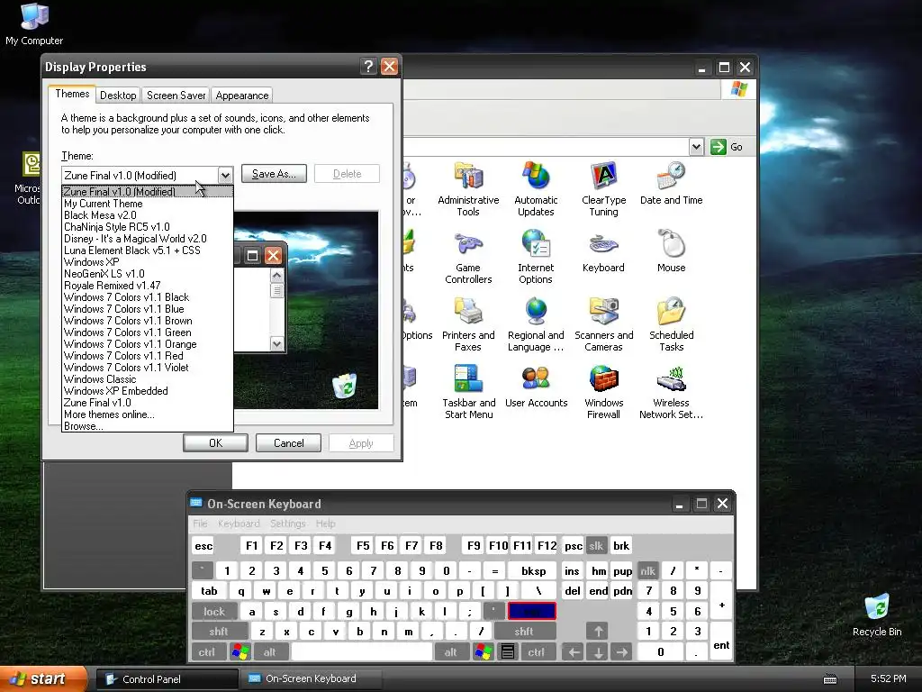Choose Windows 7 Colors v1.1 Blue theme
The height and width of the screenshot is (692, 922).
148,309
